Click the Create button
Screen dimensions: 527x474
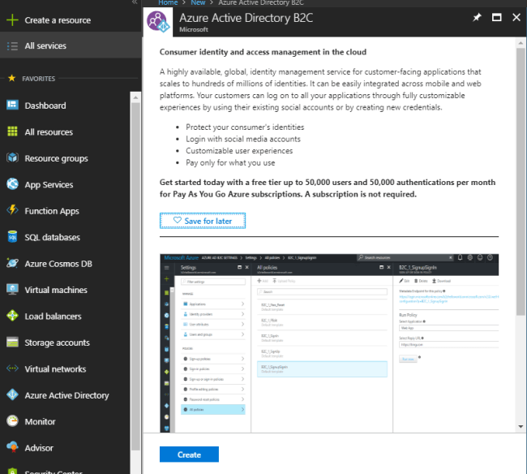tap(189, 455)
